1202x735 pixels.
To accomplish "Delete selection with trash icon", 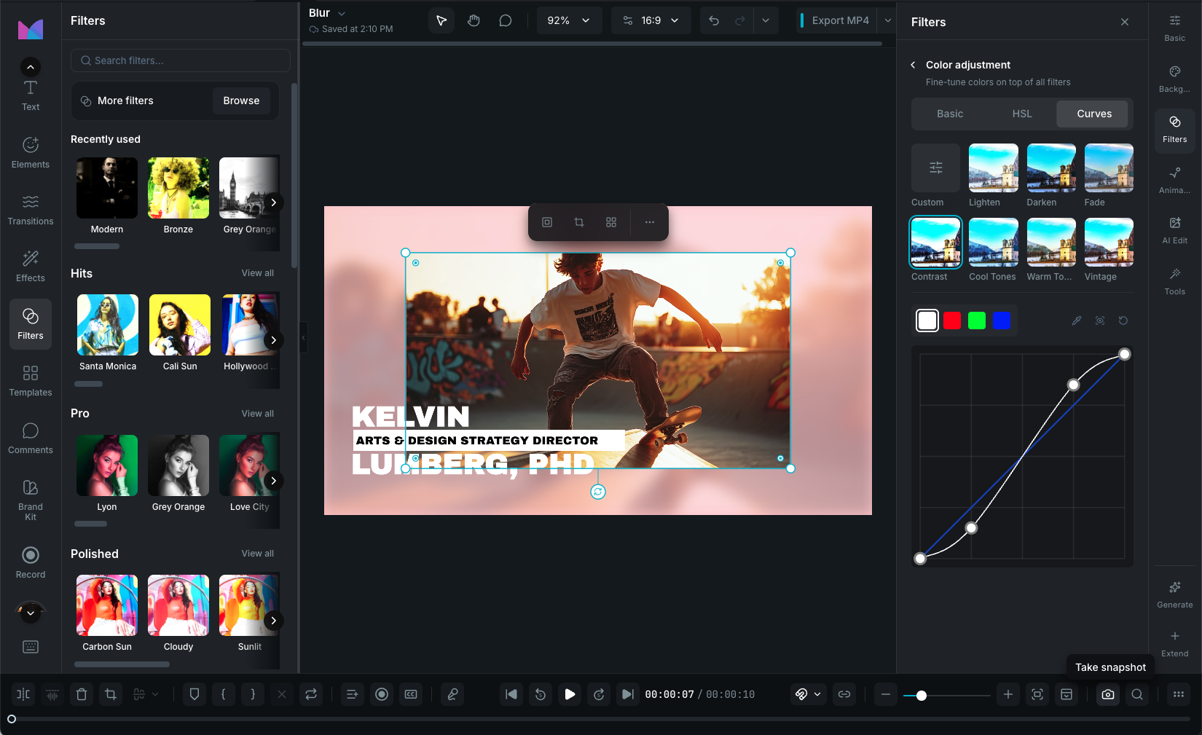I will coord(82,694).
